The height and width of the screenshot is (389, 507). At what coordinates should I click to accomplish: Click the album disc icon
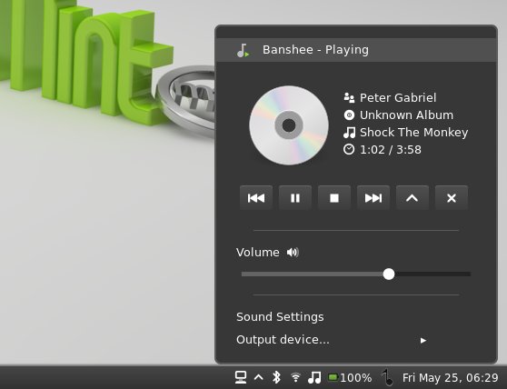point(349,115)
